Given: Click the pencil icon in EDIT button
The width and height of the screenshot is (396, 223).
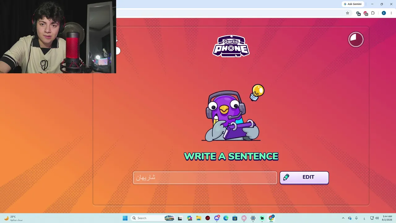Looking at the screenshot, I should click(286, 177).
